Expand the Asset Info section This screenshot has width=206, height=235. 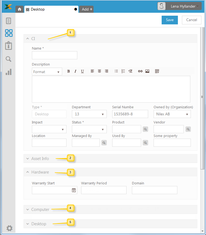coord(40,159)
